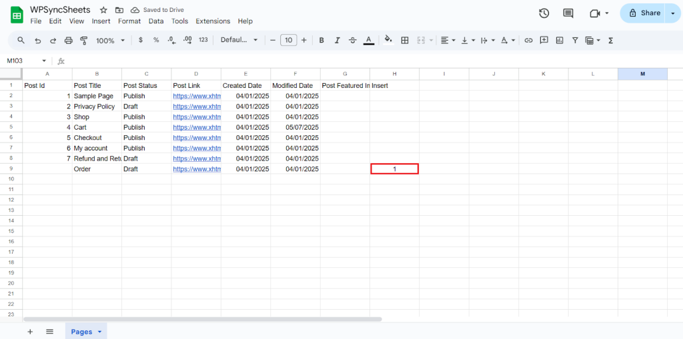Insert a comment from the toolbar
The width and height of the screenshot is (683, 339).
(544, 41)
